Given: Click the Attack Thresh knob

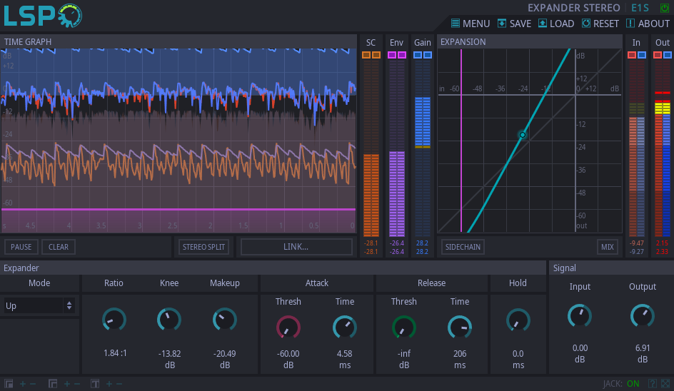Looking at the screenshot, I should pyautogui.click(x=288, y=327).
